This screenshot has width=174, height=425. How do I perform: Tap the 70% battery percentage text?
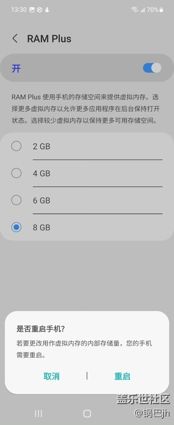click(x=153, y=10)
